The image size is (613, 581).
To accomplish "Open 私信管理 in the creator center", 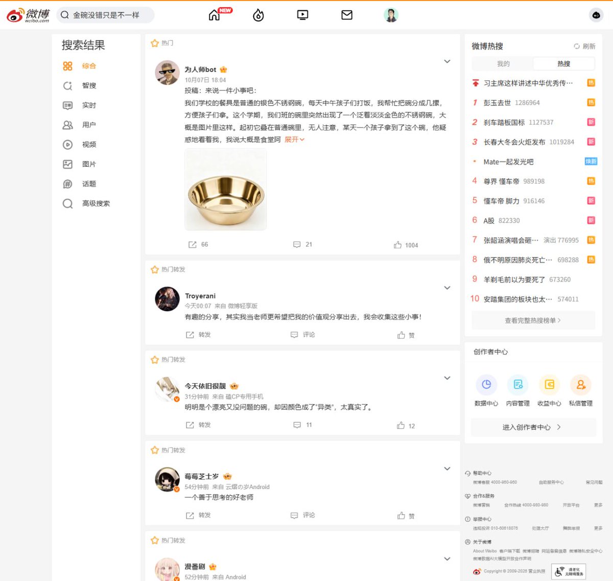I will click(581, 391).
